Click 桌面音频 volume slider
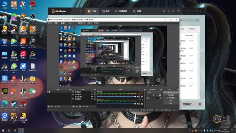Screen dimensions: 236x133 [117, 97]
